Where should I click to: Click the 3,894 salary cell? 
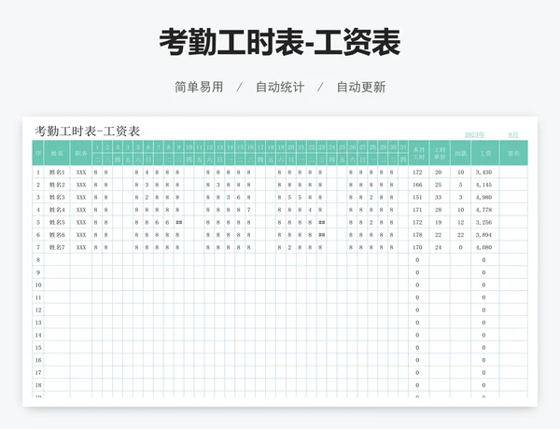[483, 235]
